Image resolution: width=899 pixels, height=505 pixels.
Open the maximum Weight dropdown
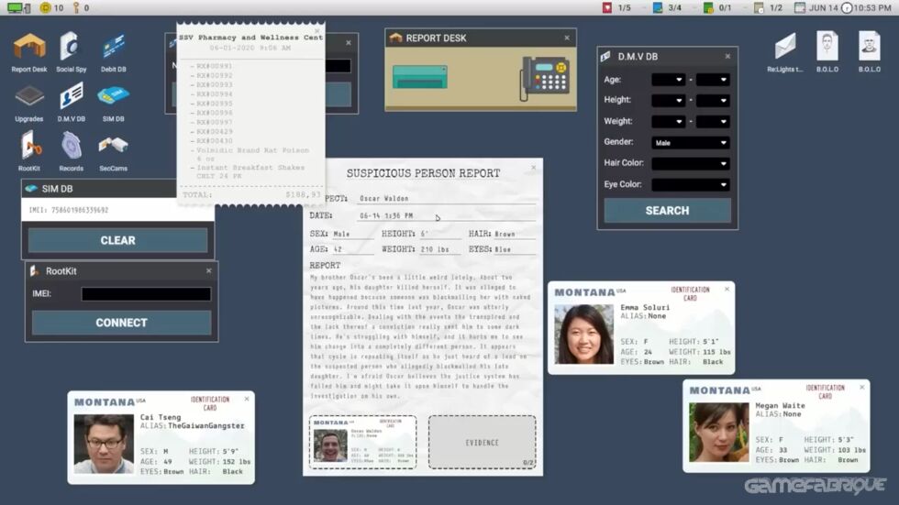point(713,121)
